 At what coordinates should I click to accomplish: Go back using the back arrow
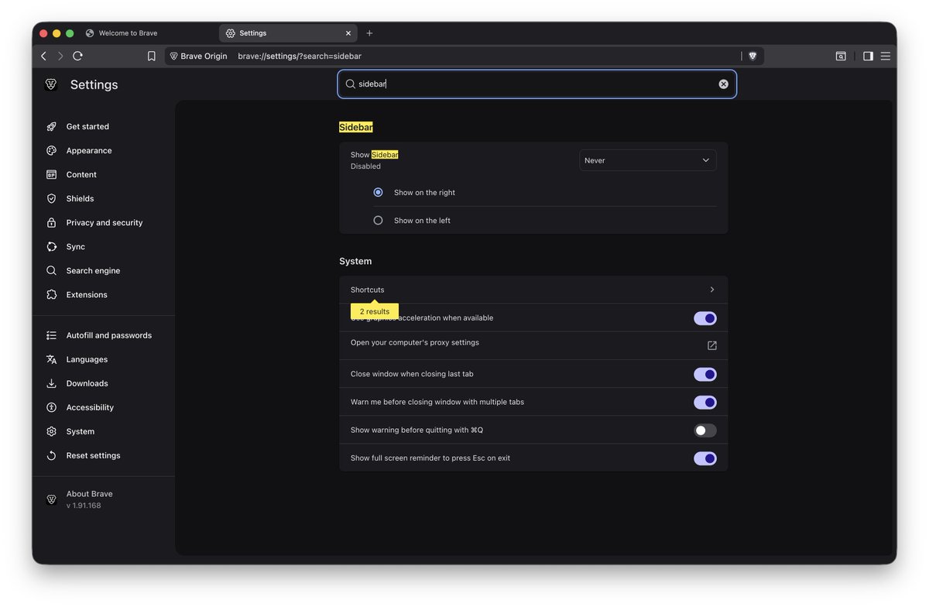(43, 56)
